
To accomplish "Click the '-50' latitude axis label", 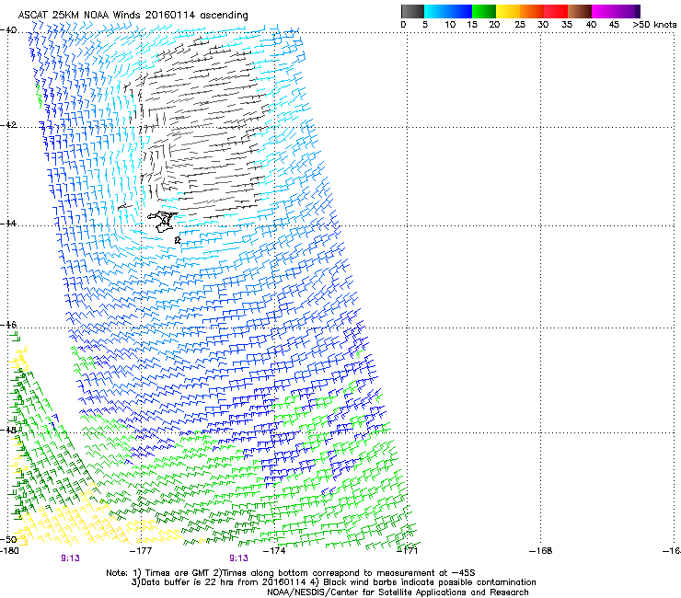I will (8, 539).
